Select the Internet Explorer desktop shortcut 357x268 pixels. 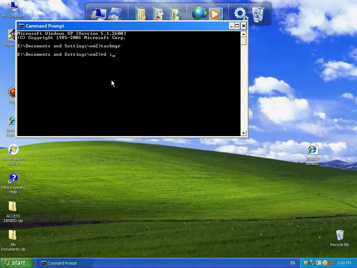pyautogui.click(x=11, y=126)
